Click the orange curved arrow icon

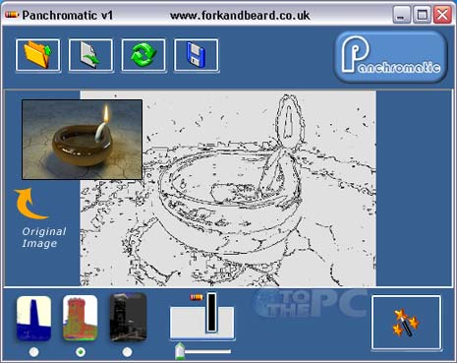[30, 204]
